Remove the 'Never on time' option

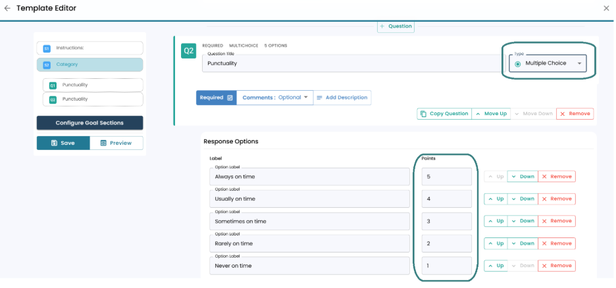coord(557,266)
